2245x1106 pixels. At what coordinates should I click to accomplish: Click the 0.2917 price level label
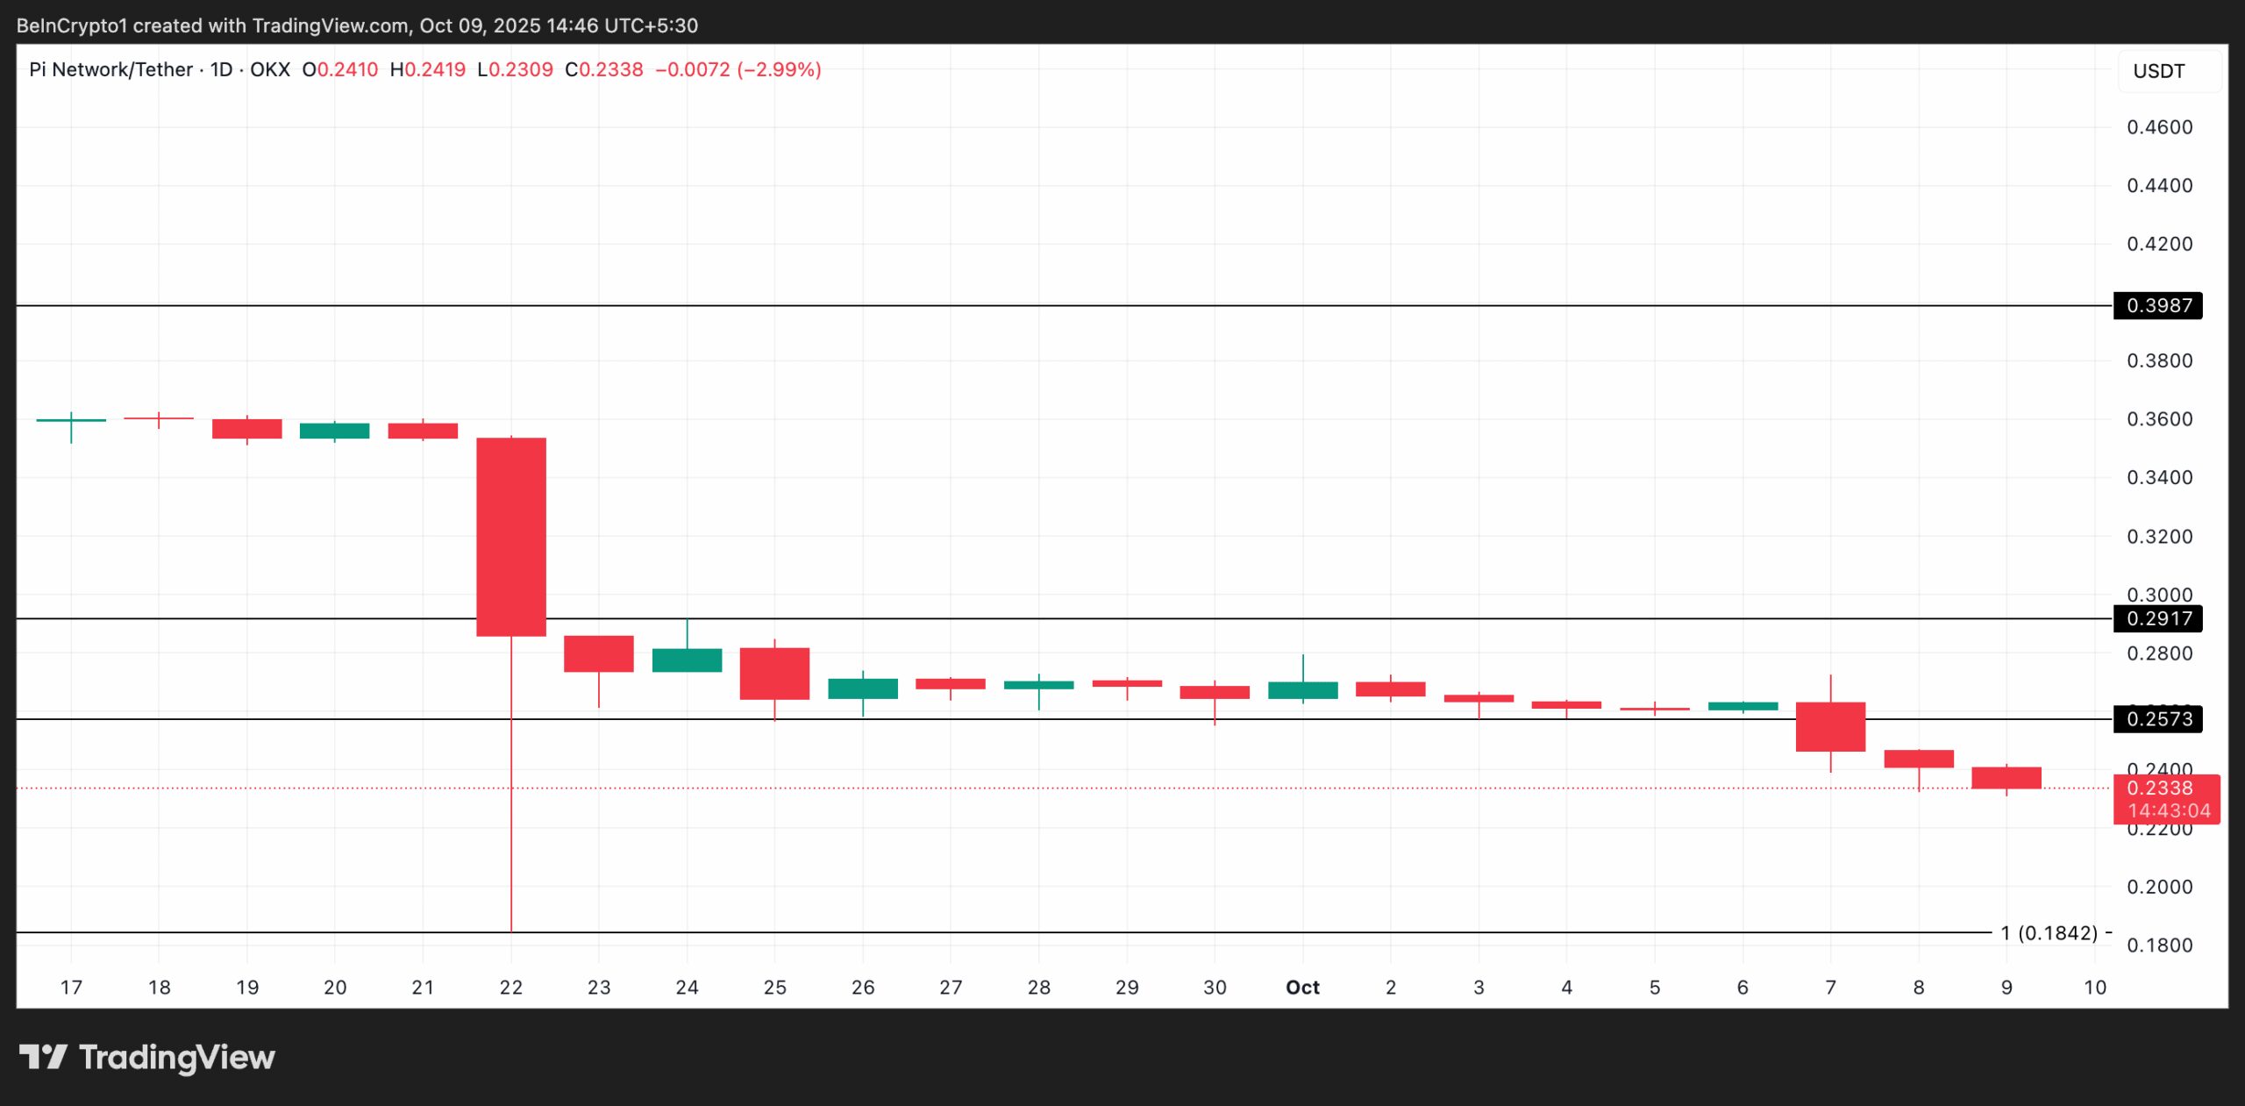click(x=2158, y=618)
